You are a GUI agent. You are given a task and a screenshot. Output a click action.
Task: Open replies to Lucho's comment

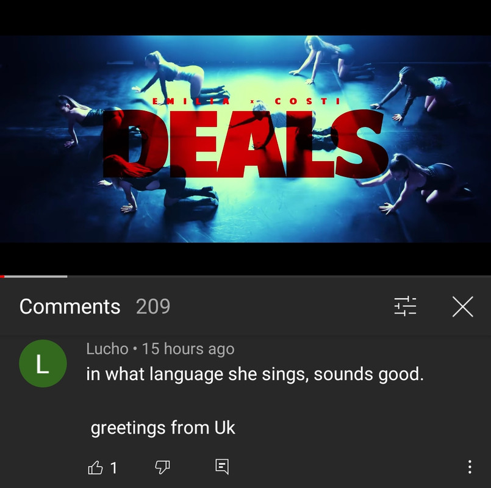[x=222, y=467]
